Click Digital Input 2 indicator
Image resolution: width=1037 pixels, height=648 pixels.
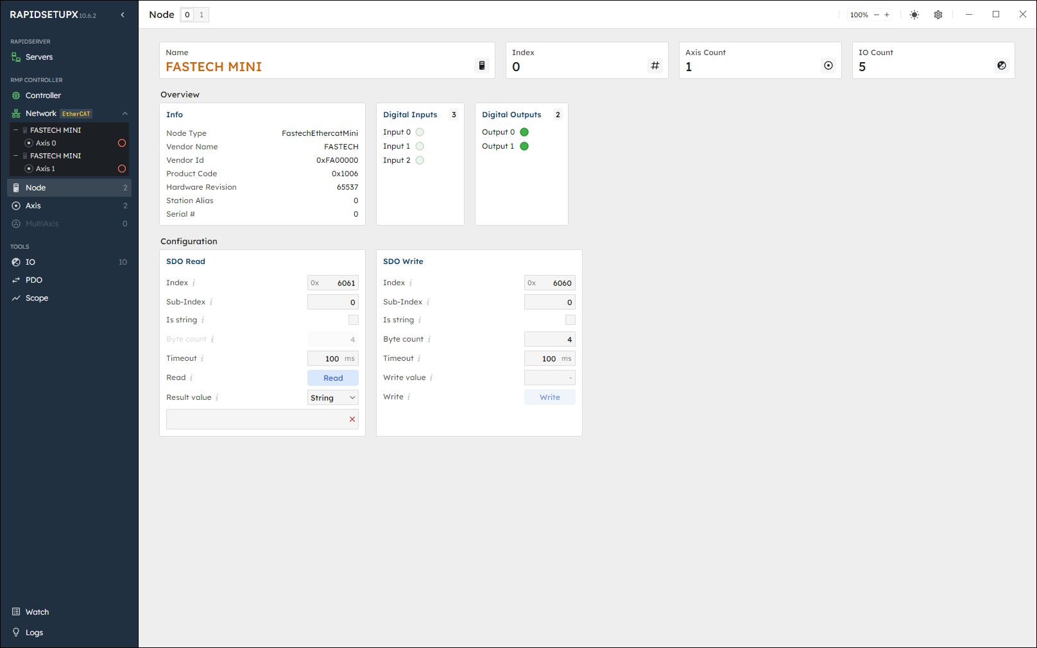click(x=420, y=160)
